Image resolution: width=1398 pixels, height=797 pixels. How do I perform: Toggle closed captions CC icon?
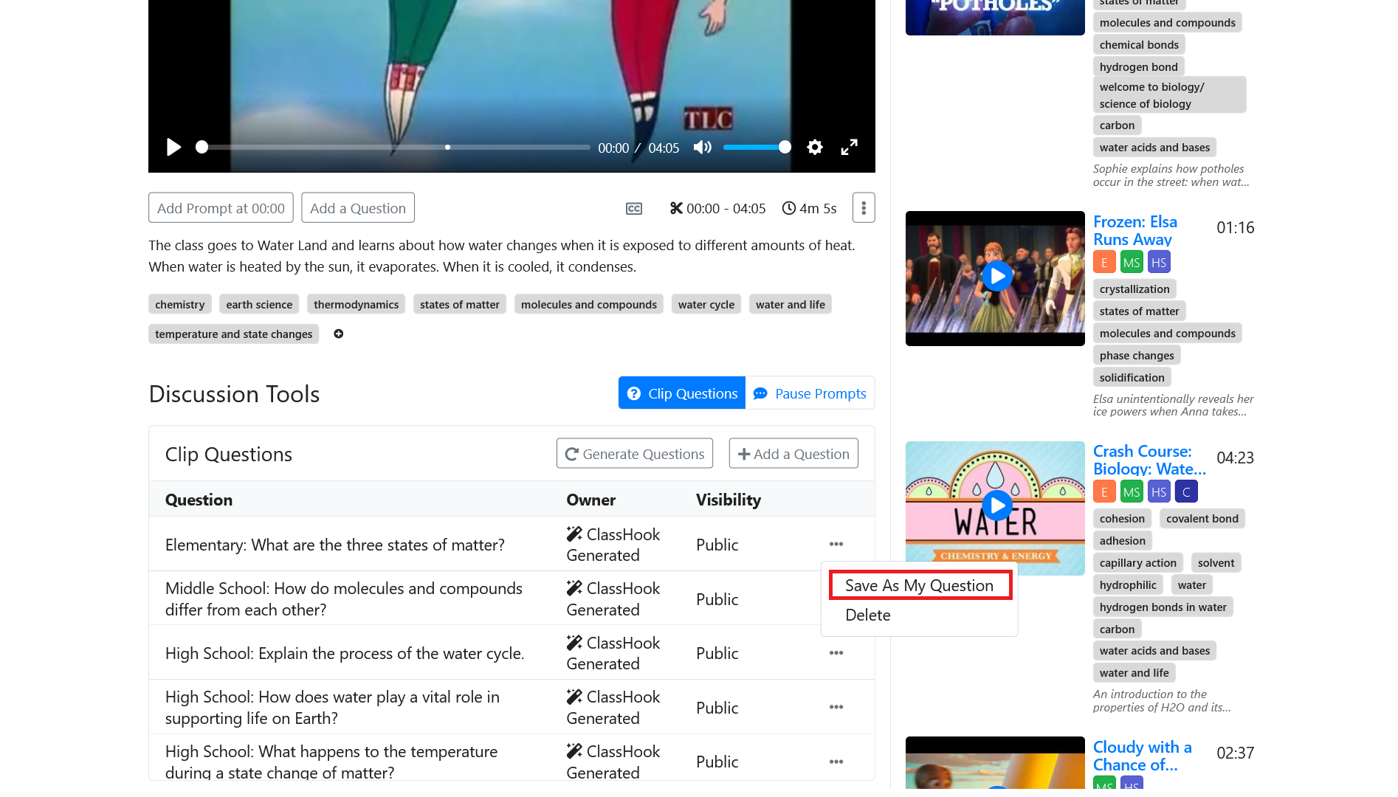coord(634,209)
